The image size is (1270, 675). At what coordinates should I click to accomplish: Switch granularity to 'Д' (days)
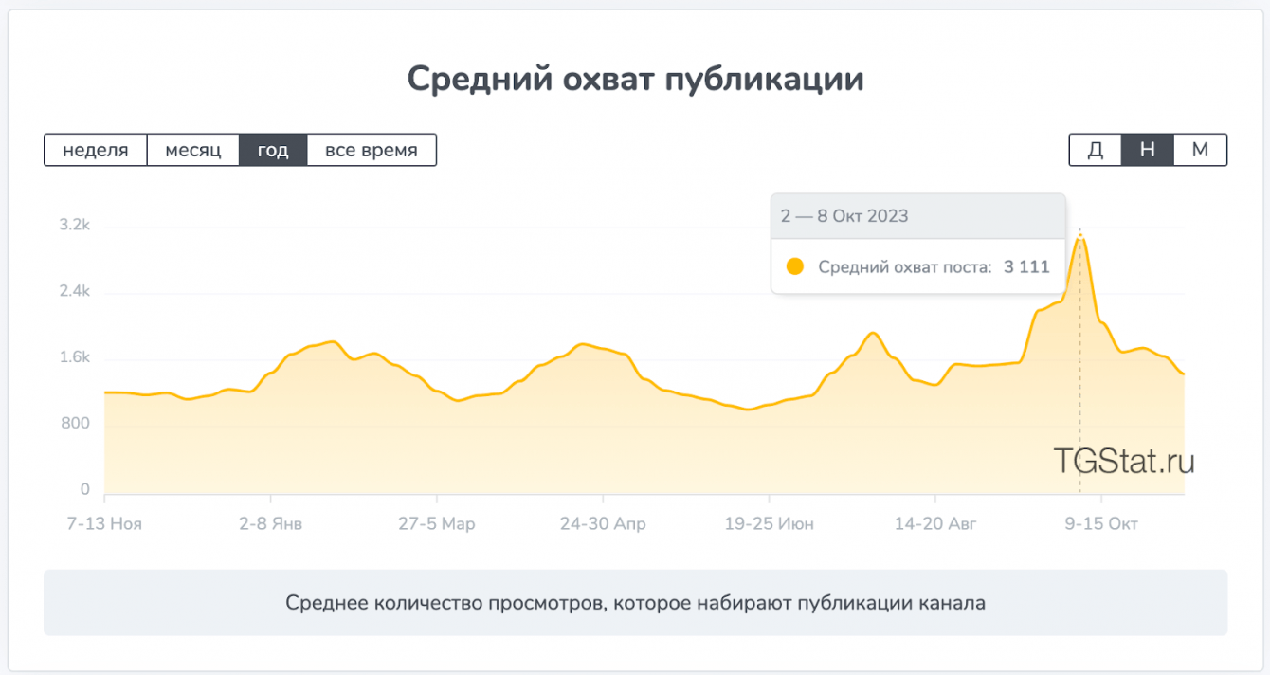tap(1096, 150)
